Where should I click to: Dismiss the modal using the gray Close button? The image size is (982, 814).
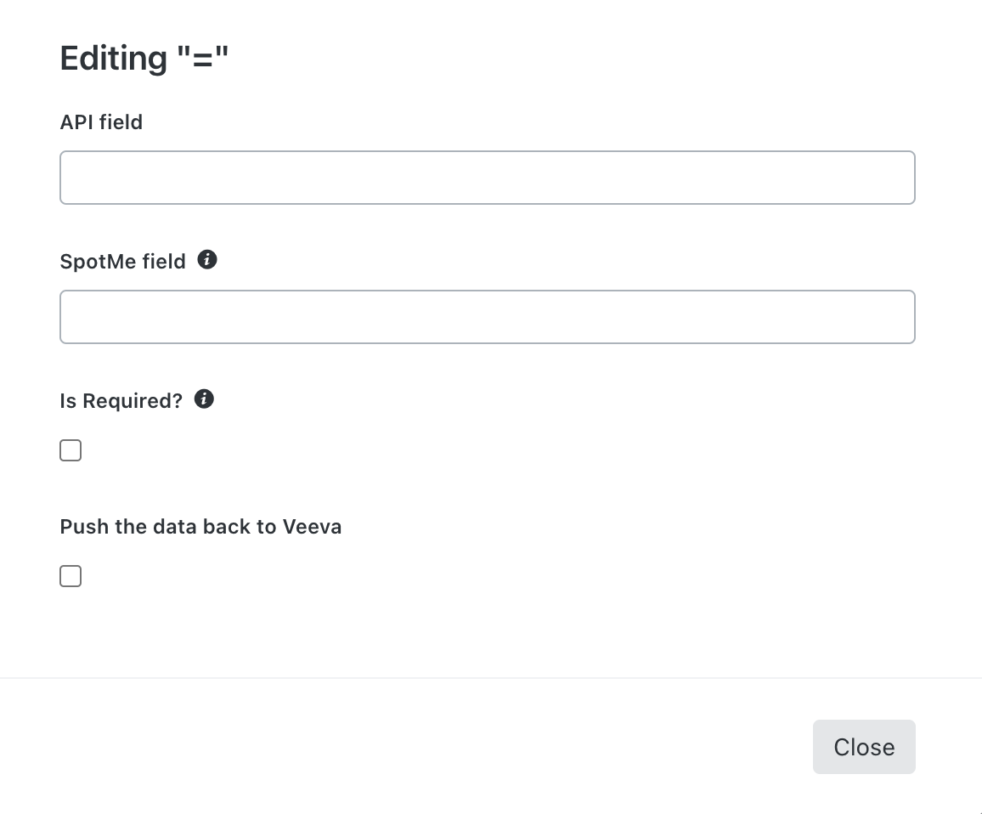[864, 746]
